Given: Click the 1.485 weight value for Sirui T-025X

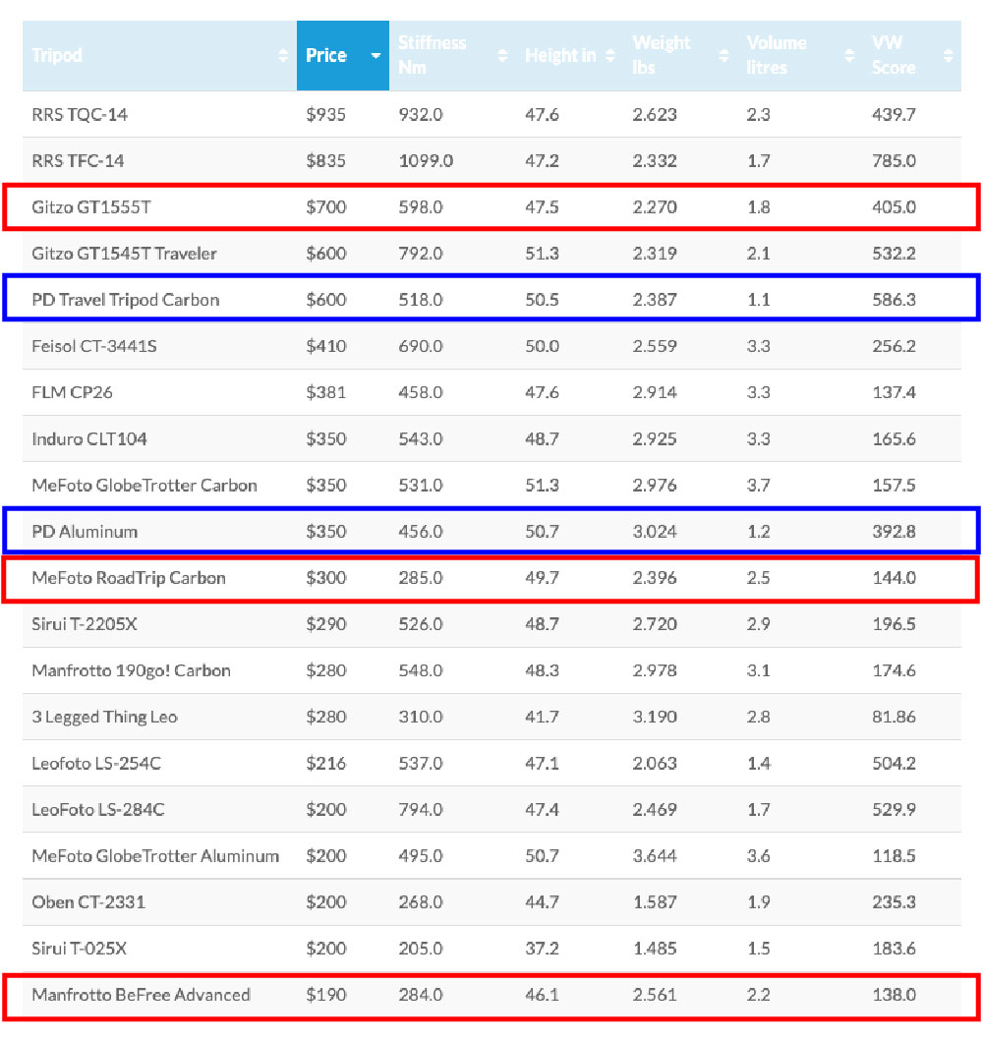Looking at the screenshot, I should [654, 949].
